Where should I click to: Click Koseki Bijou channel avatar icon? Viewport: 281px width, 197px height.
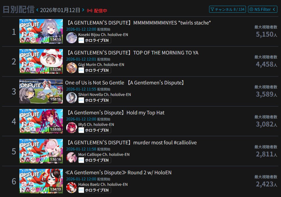tap(72, 38)
